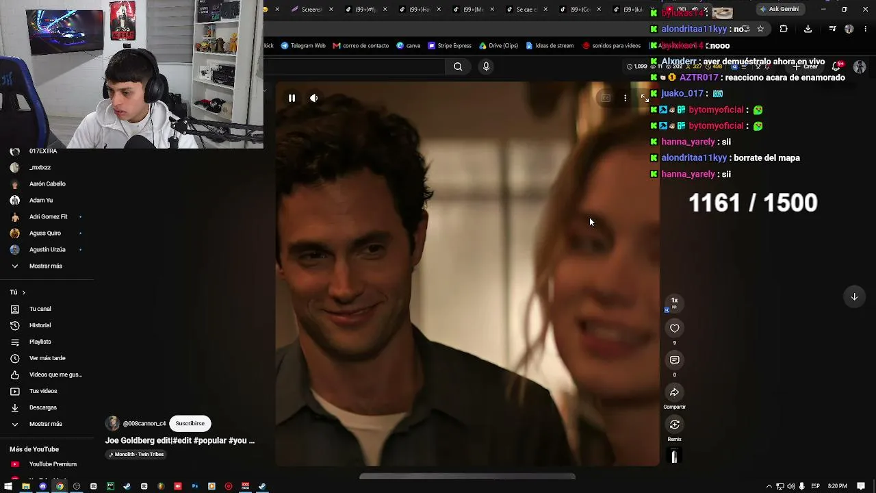This screenshot has width=876, height=493.
Task: Open the Stripe Express bookmark
Action: (x=450, y=46)
